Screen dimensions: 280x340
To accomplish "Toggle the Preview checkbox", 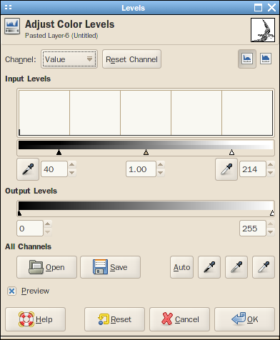I will pyautogui.click(x=11, y=291).
